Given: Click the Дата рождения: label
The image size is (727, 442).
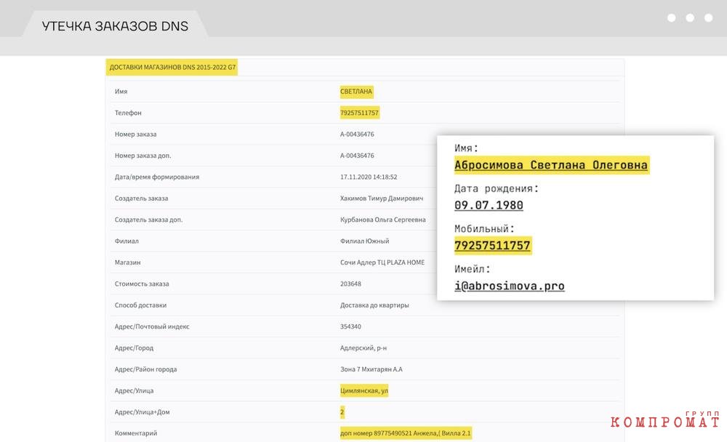Looking at the screenshot, I should coord(496,188).
